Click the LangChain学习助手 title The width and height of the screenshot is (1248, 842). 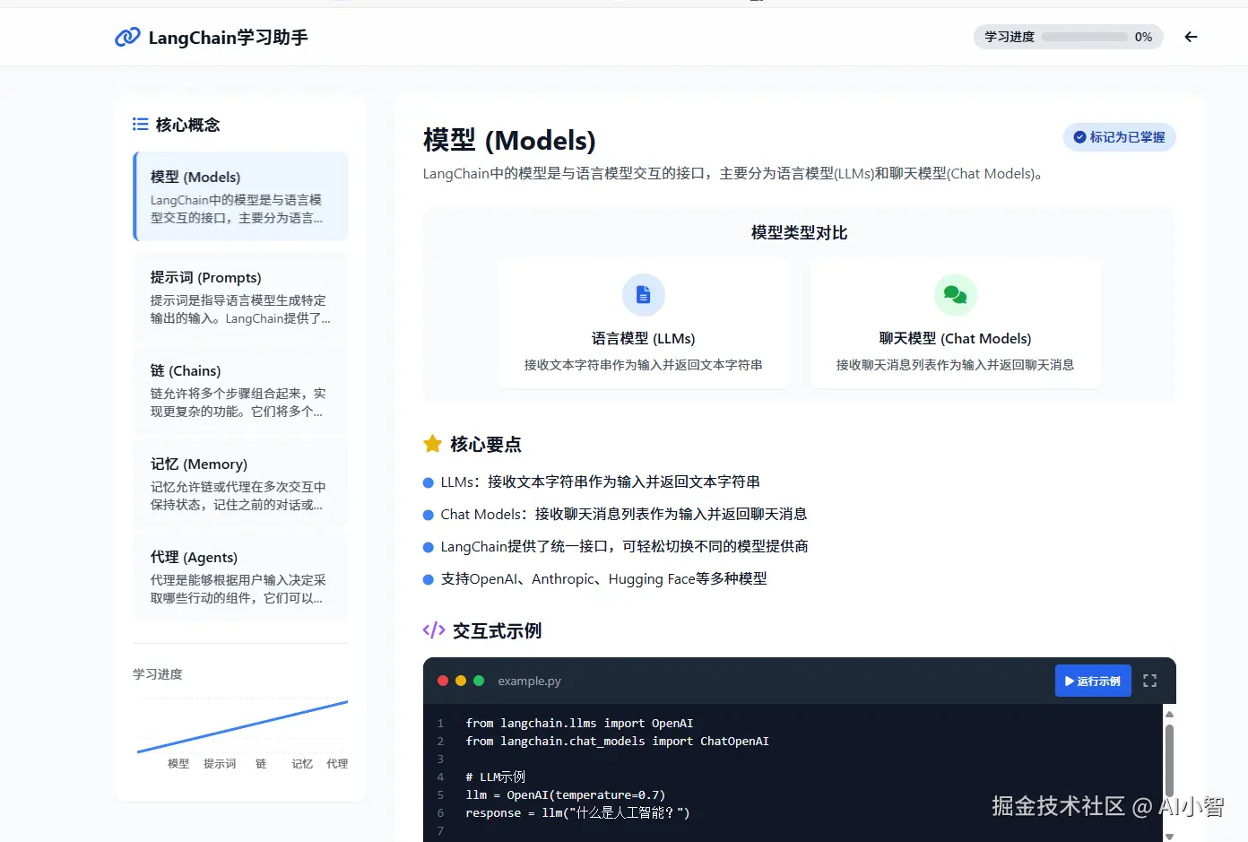(228, 38)
